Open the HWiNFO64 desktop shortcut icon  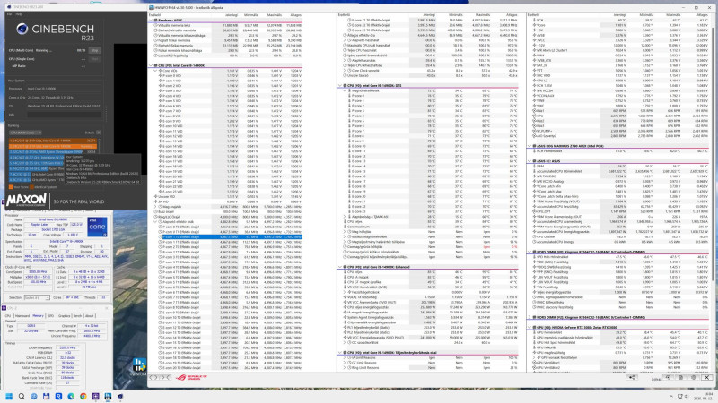pyautogui.click(x=140, y=365)
